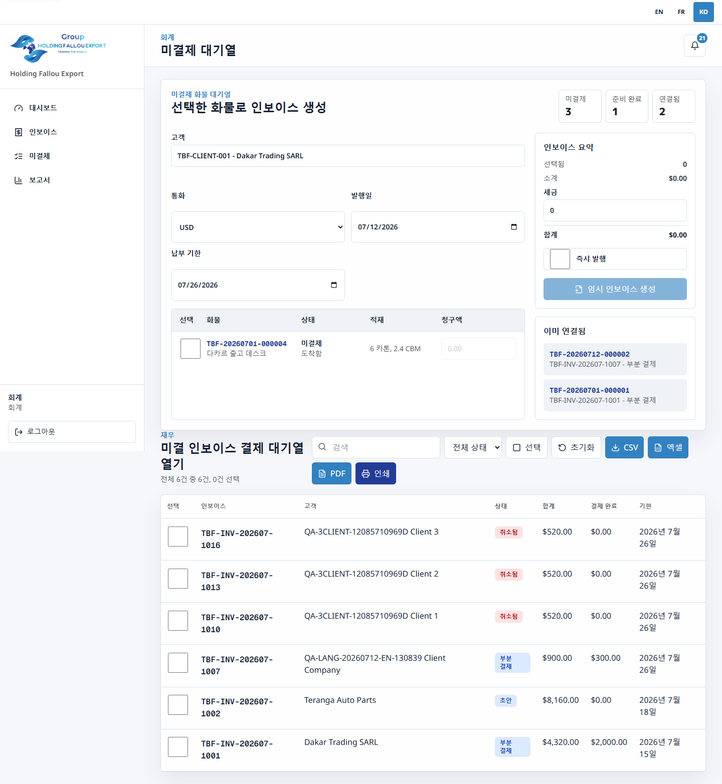Image resolution: width=722 pixels, height=784 pixels.
Task: Toggle the 선택 select-all button checkbox
Action: [516, 447]
